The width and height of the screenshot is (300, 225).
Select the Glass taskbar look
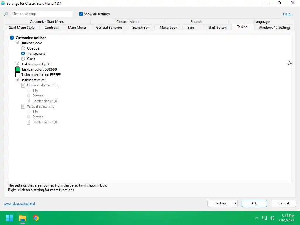pos(23,59)
